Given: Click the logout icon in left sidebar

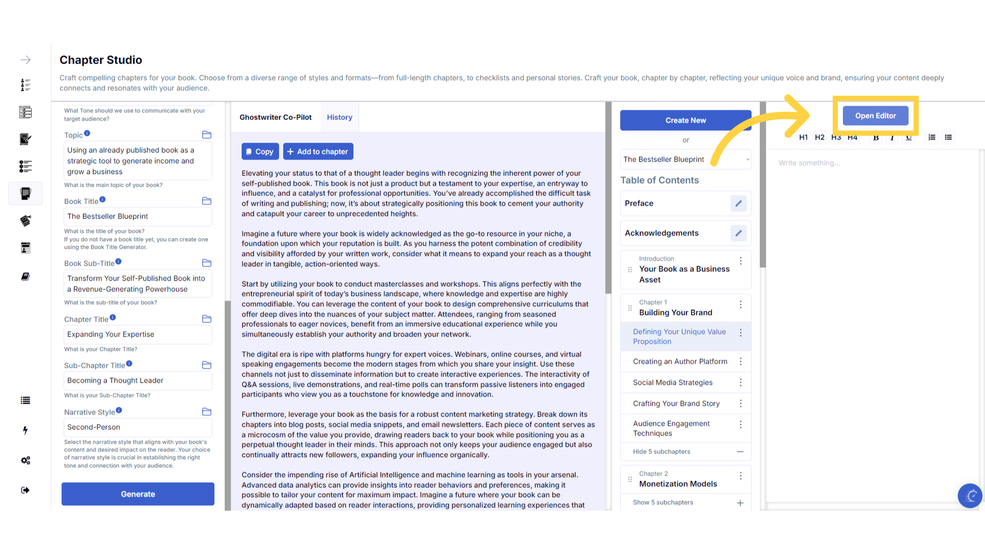Looking at the screenshot, I should click(25, 490).
